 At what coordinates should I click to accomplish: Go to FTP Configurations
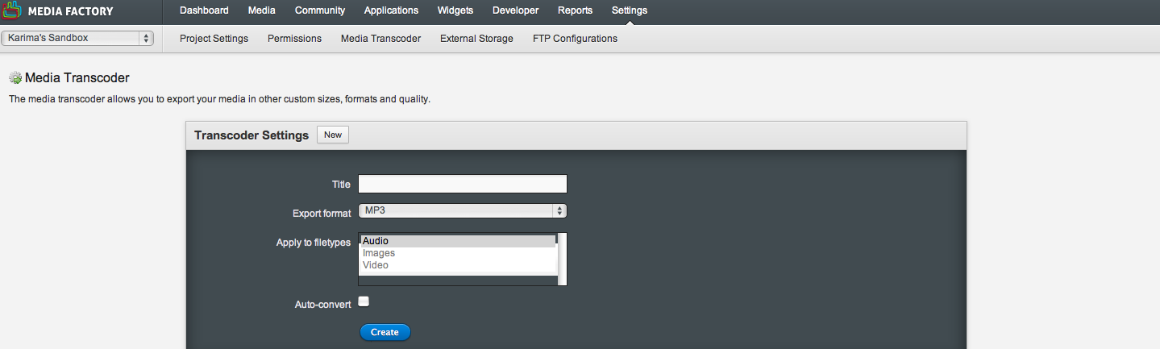[575, 39]
